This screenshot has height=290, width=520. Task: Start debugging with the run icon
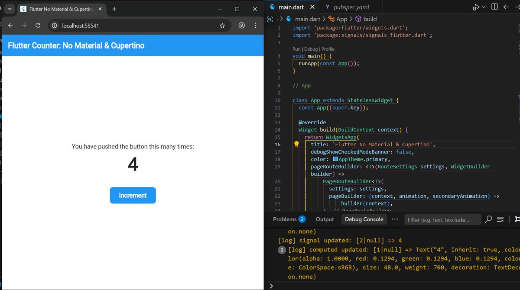(475, 7)
